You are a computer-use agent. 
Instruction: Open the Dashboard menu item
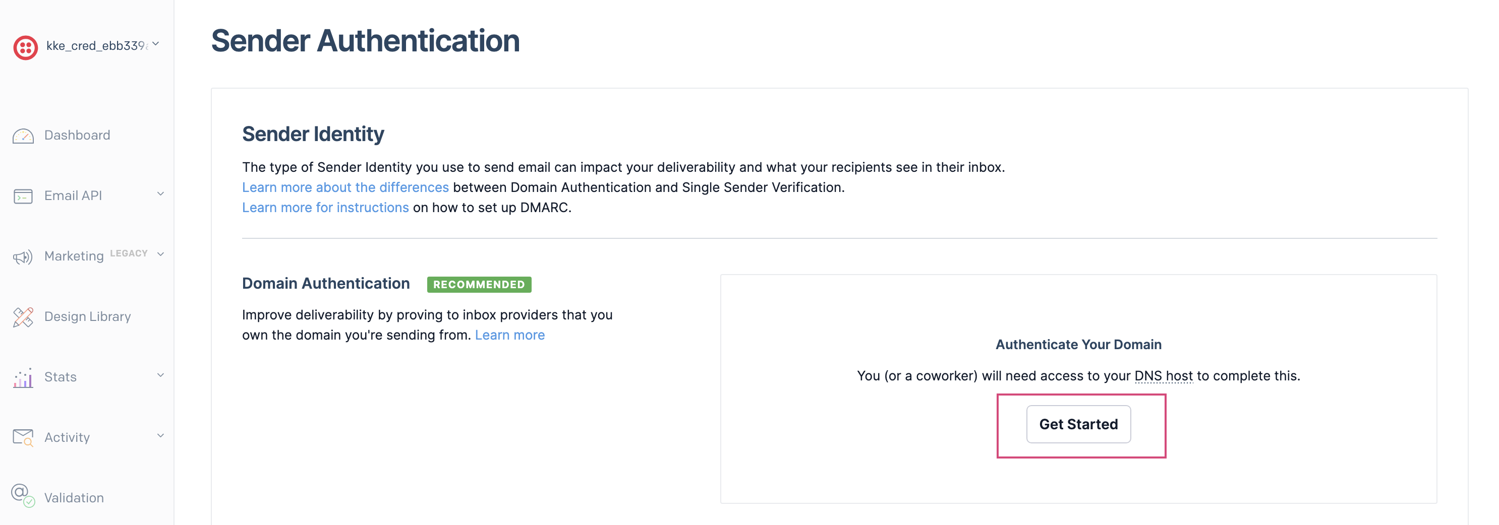pos(77,136)
